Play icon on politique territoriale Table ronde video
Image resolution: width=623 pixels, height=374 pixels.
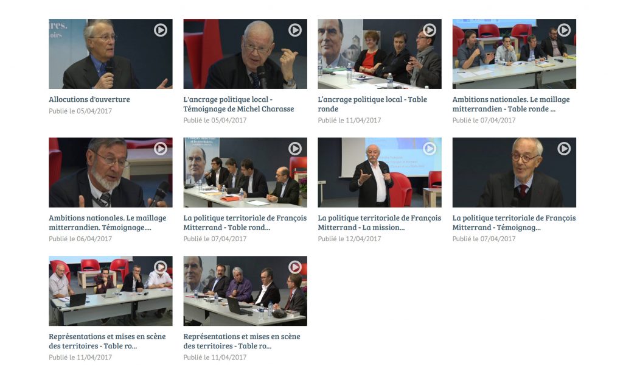click(295, 149)
